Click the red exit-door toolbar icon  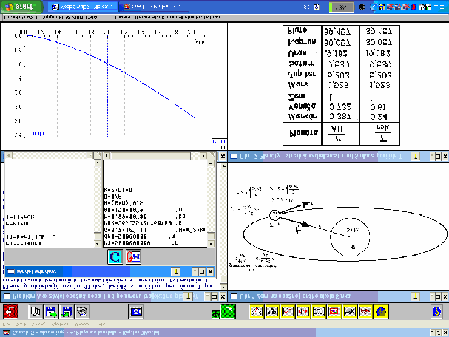11,312
